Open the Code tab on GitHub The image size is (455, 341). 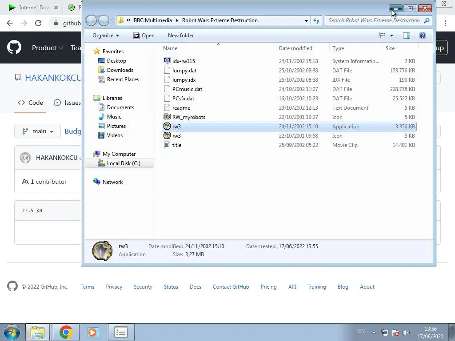tap(30, 103)
